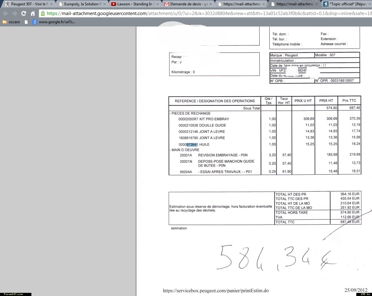The image size is (372, 296).
Task: Click the servicebox.peugeot.com footer URL
Action: [216, 291]
